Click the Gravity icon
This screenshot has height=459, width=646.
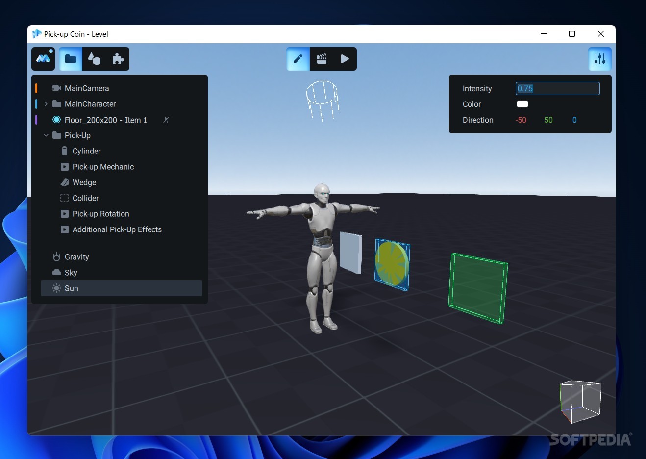[x=56, y=256]
